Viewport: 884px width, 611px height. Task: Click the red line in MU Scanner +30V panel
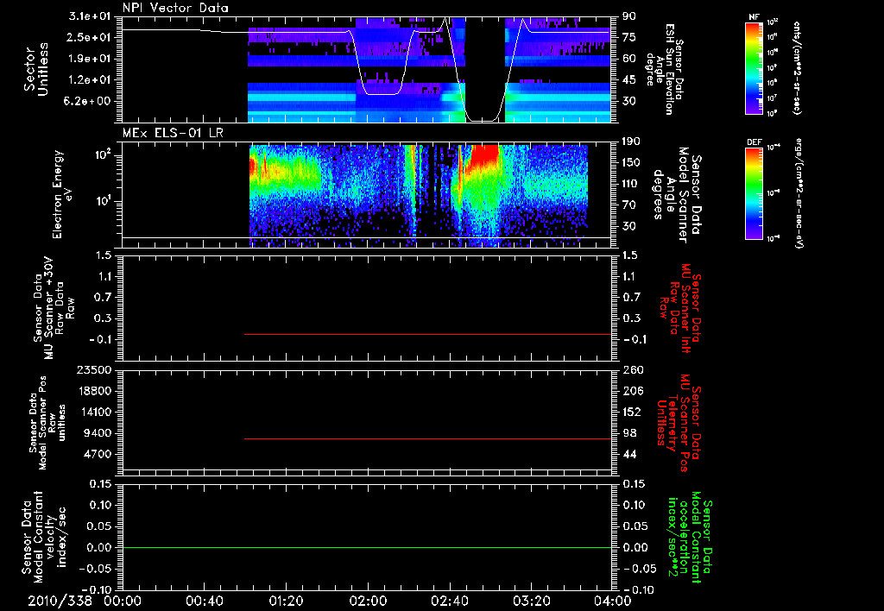pos(428,334)
